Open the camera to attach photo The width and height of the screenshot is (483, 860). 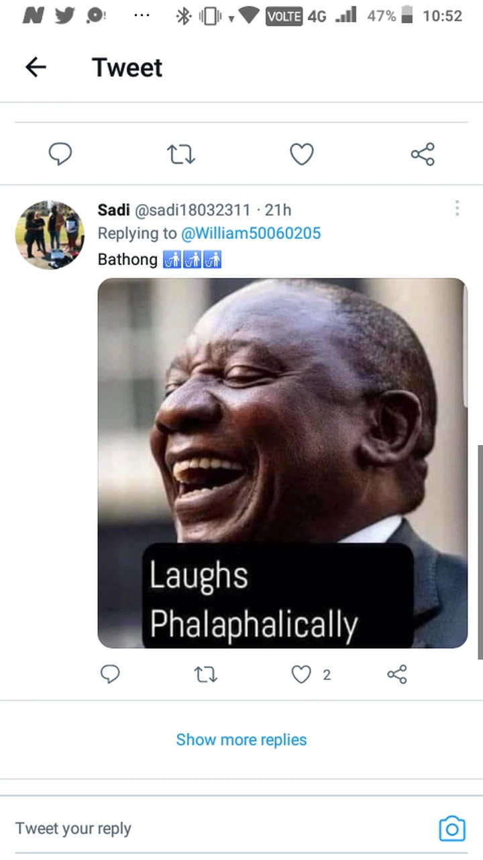click(452, 829)
